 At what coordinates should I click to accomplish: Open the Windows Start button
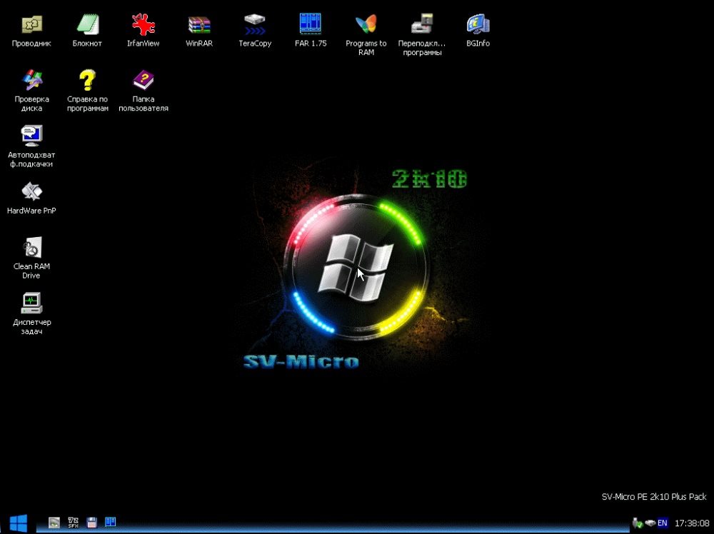(x=18, y=522)
